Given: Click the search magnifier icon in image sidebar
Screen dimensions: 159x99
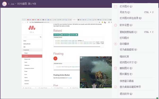Looking at the screenshot, I should pos(41,37).
